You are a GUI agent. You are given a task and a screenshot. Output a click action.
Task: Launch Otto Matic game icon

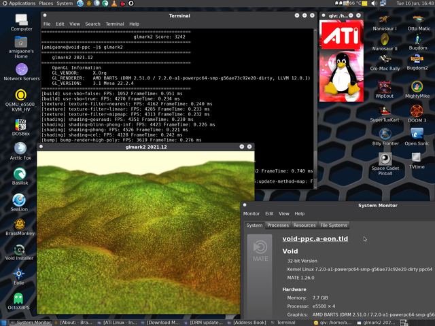pyautogui.click(x=419, y=23)
